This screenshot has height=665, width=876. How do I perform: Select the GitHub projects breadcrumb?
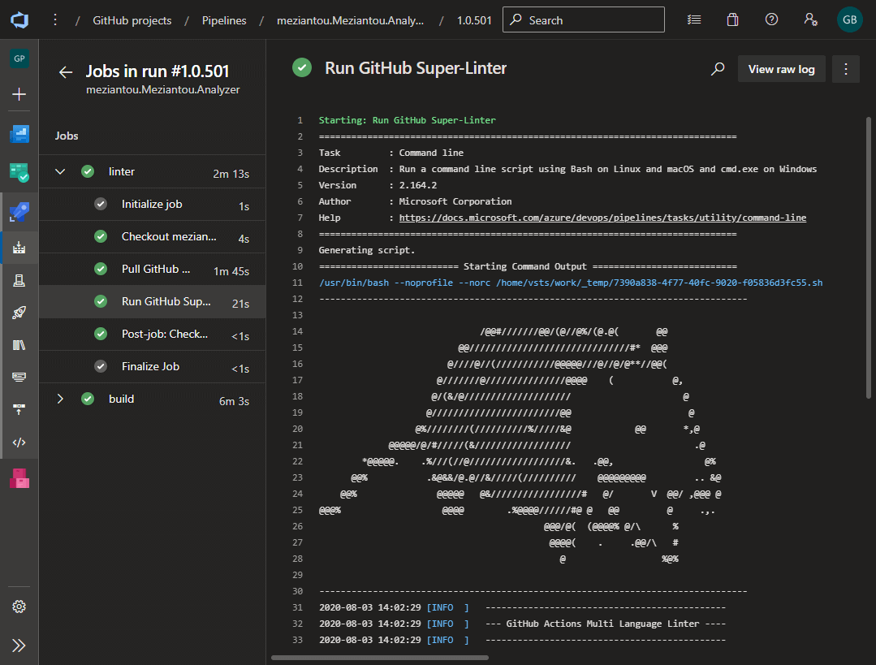132,20
